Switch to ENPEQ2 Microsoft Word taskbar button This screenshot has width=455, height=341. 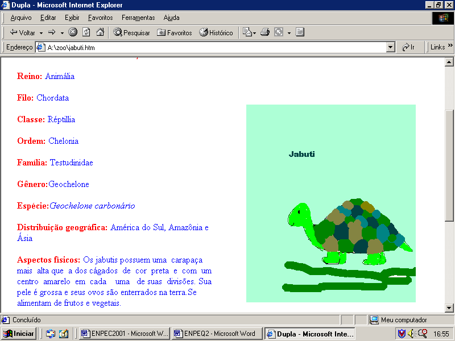217,334
